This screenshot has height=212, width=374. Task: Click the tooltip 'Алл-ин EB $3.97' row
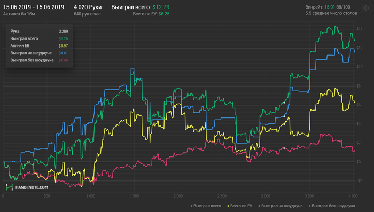coord(39,46)
